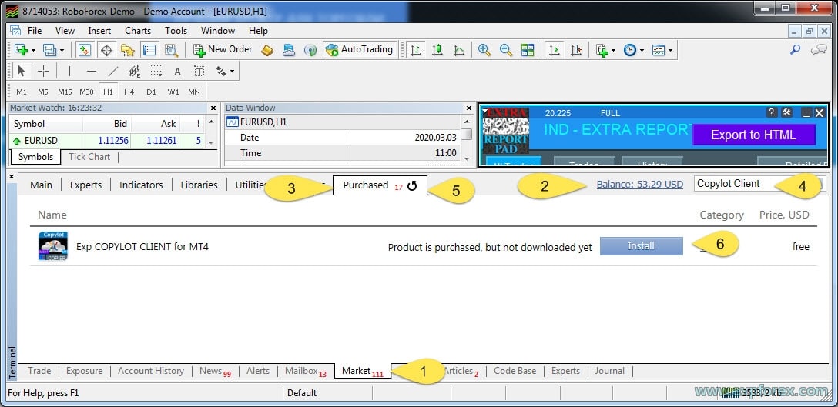Open the Account History terminal tab

[151, 371]
